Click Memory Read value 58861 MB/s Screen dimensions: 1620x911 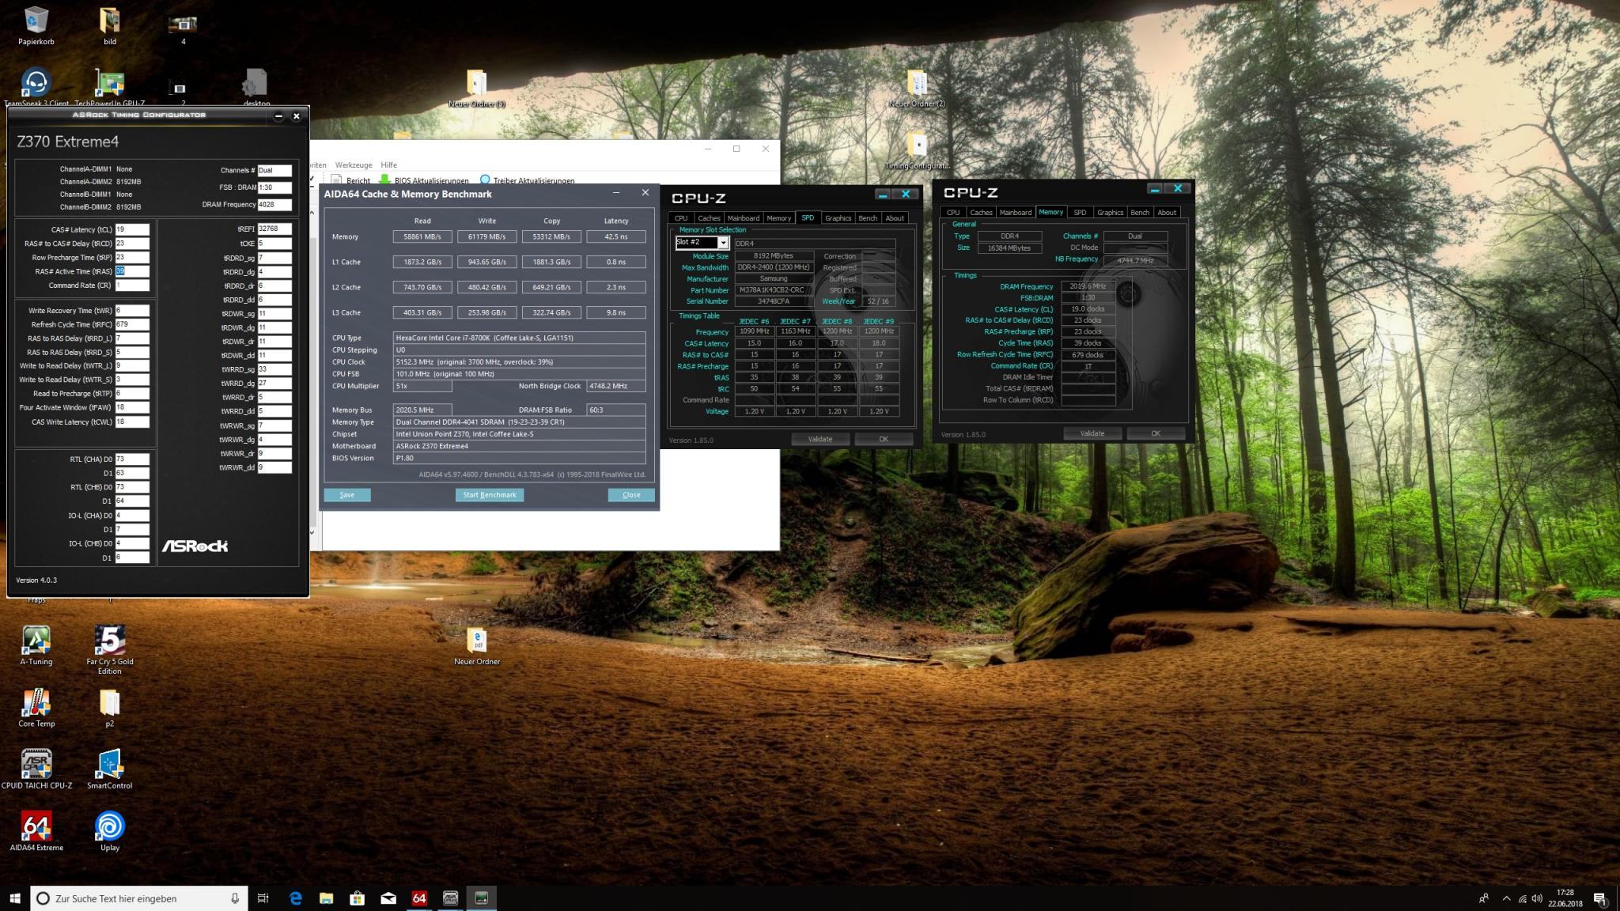(x=422, y=236)
